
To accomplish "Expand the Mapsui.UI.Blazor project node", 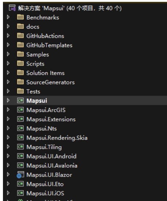I will pos(8,174).
